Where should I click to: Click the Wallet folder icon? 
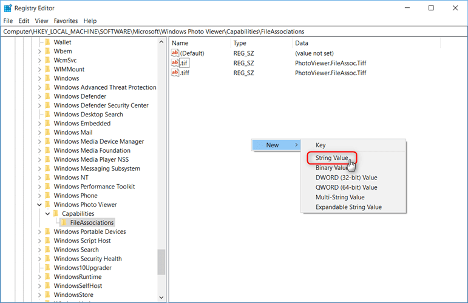(x=47, y=42)
